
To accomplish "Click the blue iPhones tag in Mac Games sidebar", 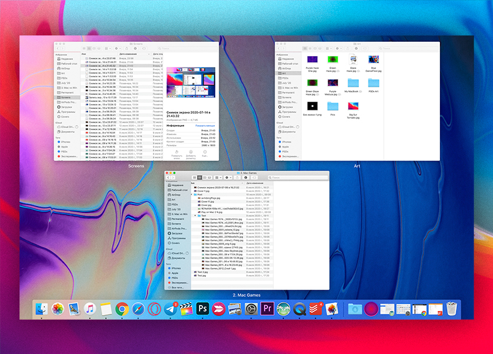I will [x=175, y=268].
